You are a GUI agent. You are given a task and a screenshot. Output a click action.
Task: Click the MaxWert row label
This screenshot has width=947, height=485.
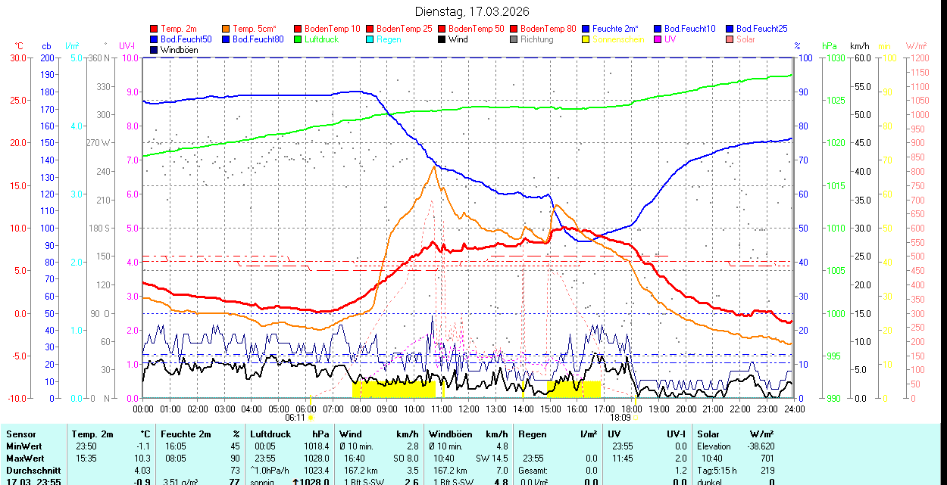pos(23,459)
